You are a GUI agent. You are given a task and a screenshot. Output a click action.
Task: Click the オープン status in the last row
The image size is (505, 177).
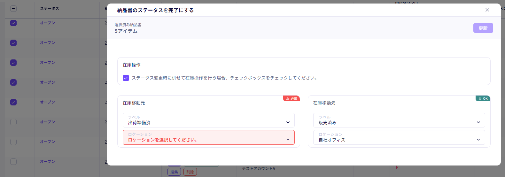[48, 162]
